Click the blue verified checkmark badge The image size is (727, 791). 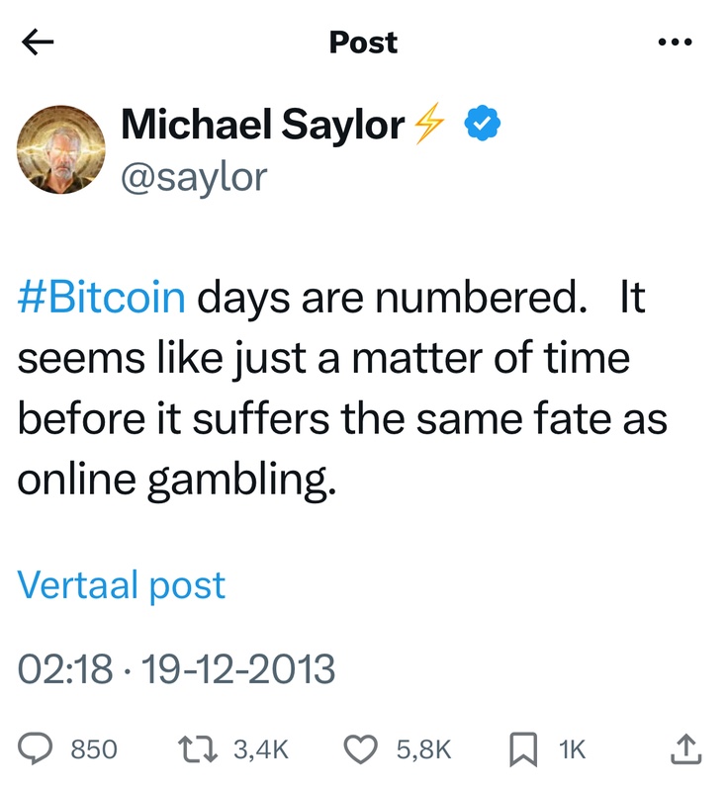point(483,126)
